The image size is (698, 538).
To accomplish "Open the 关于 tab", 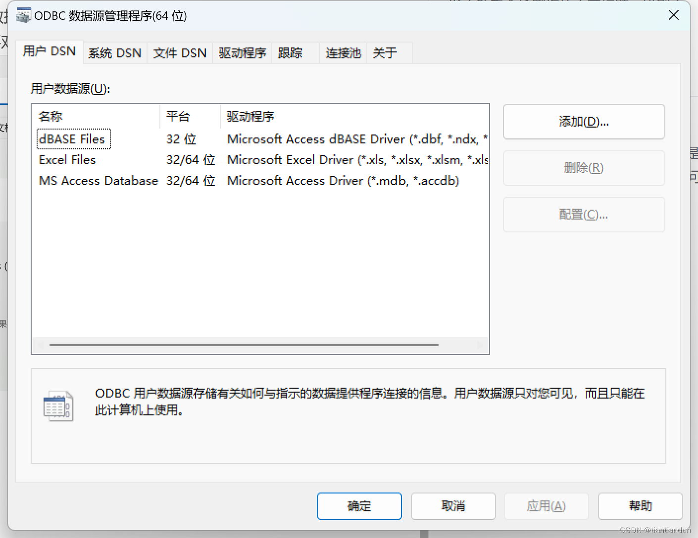I will [x=386, y=52].
